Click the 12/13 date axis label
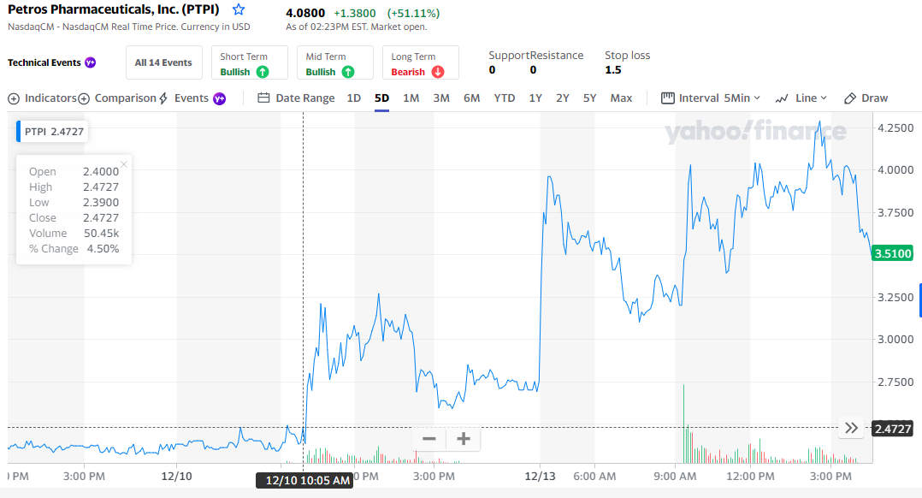922x498 pixels. (540, 477)
